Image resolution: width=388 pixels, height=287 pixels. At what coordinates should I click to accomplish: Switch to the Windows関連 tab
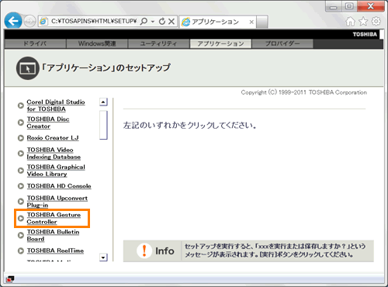[x=97, y=43]
